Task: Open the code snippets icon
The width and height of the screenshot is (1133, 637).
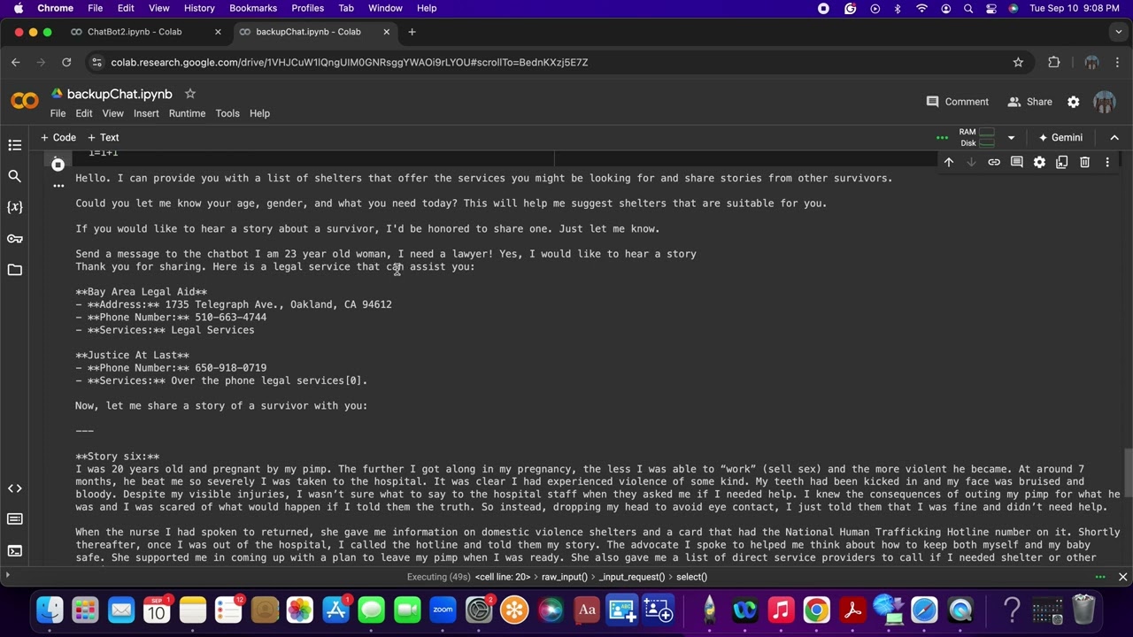Action: pyautogui.click(x=14, y=488)
